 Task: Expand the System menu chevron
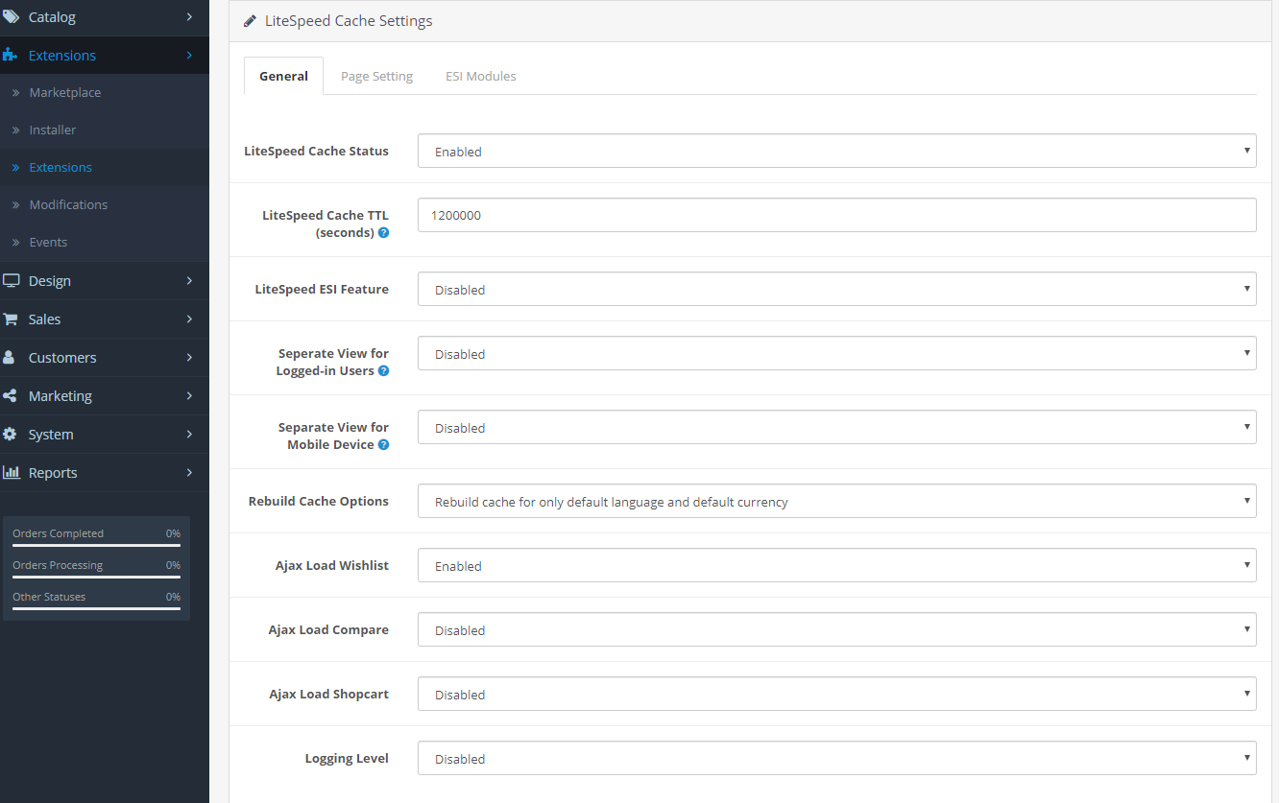[189, 435]
